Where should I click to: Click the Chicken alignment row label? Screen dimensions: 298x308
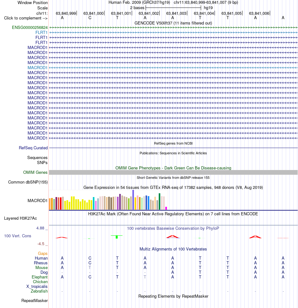tap(40, 282)
